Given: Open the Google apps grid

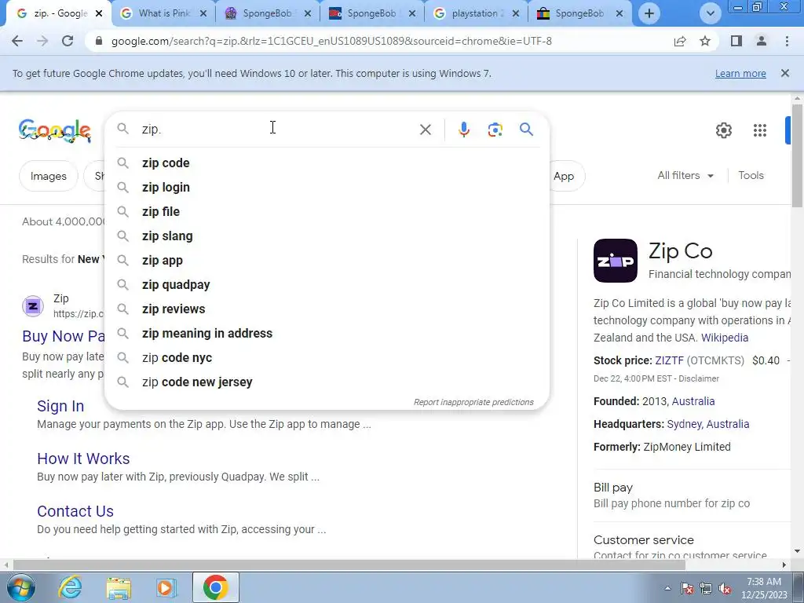Looking at the screenshot, I should (760, 130).
